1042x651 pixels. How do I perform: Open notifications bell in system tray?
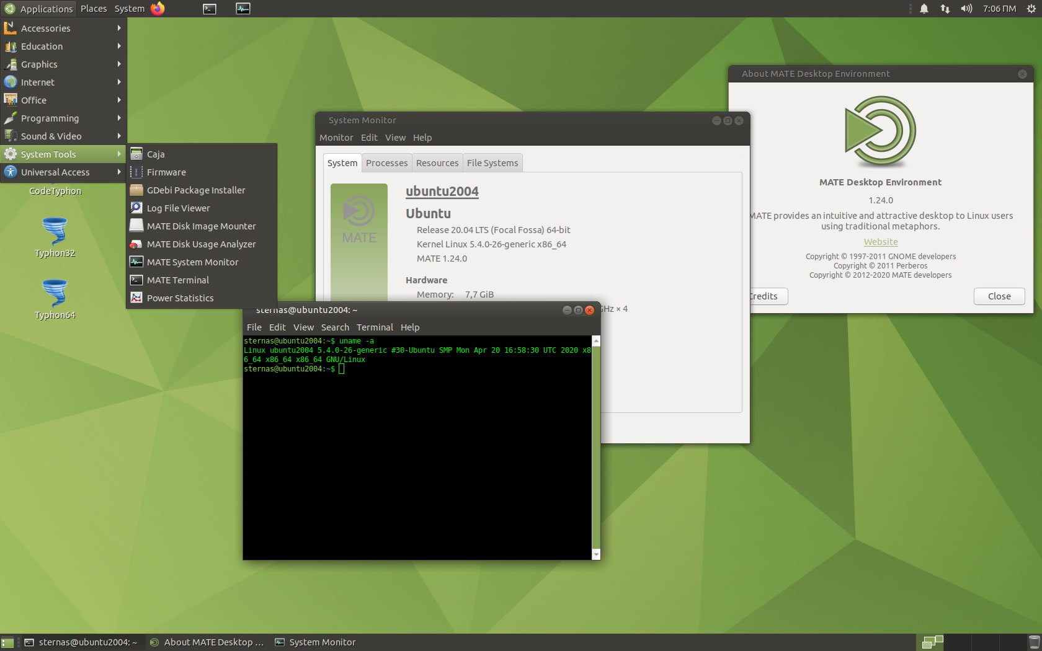[x=924, y=9]
